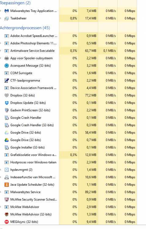Viewport: 146px width, 229px height.
Task: Select the Taakbeheer process icon
Action: point(7,18)
